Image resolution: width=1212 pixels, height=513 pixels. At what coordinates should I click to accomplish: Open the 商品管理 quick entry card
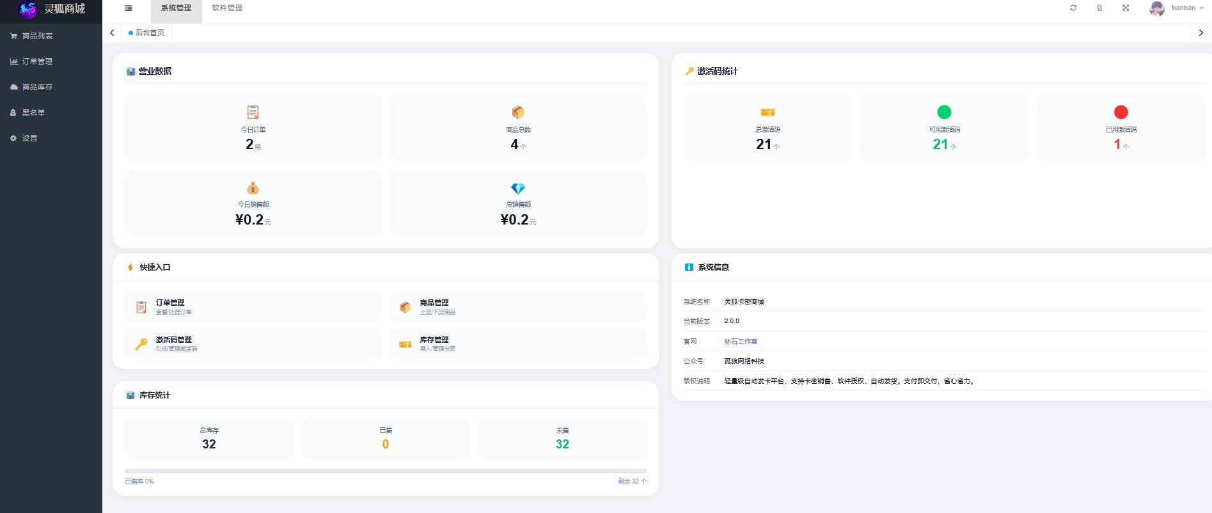click(x=518, y=307)
